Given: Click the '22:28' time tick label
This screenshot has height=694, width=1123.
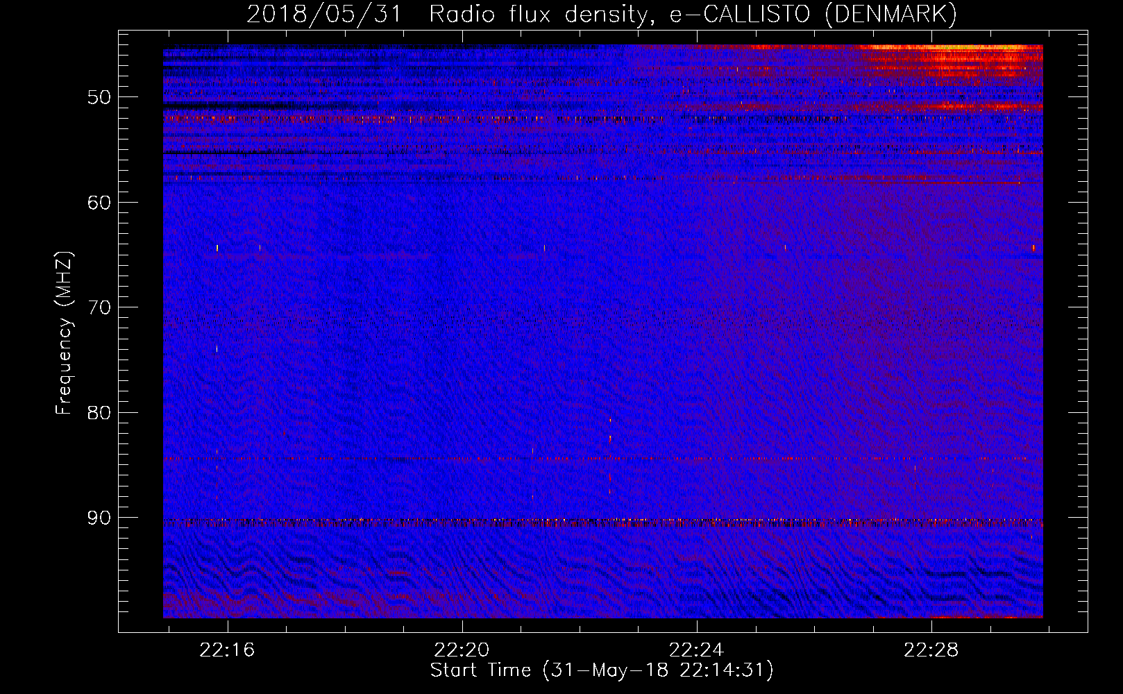Looking at the screenshot, I should point(931,650).
